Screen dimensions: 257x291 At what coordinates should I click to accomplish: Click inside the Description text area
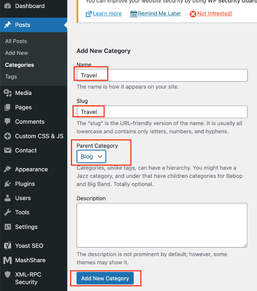162,225
